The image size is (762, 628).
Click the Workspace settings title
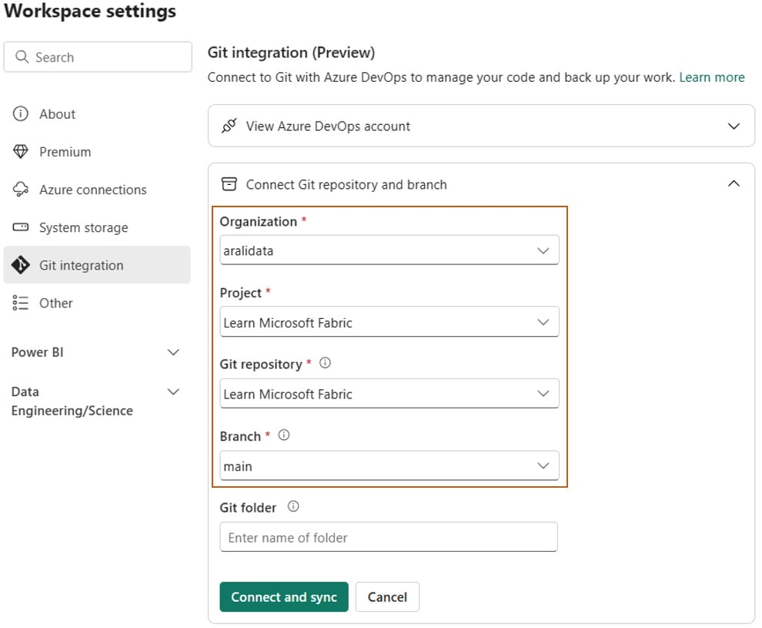coord(90,12)
